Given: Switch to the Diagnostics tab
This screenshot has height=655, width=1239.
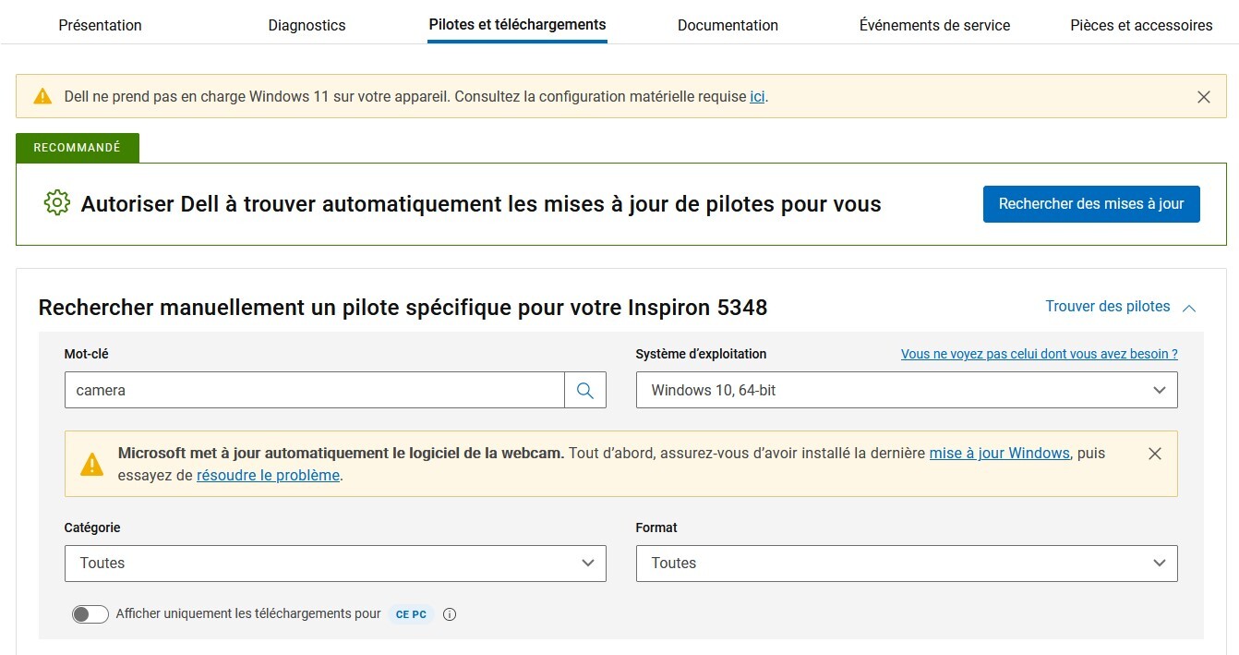Looking at the screenshot, I should (307, 25).
